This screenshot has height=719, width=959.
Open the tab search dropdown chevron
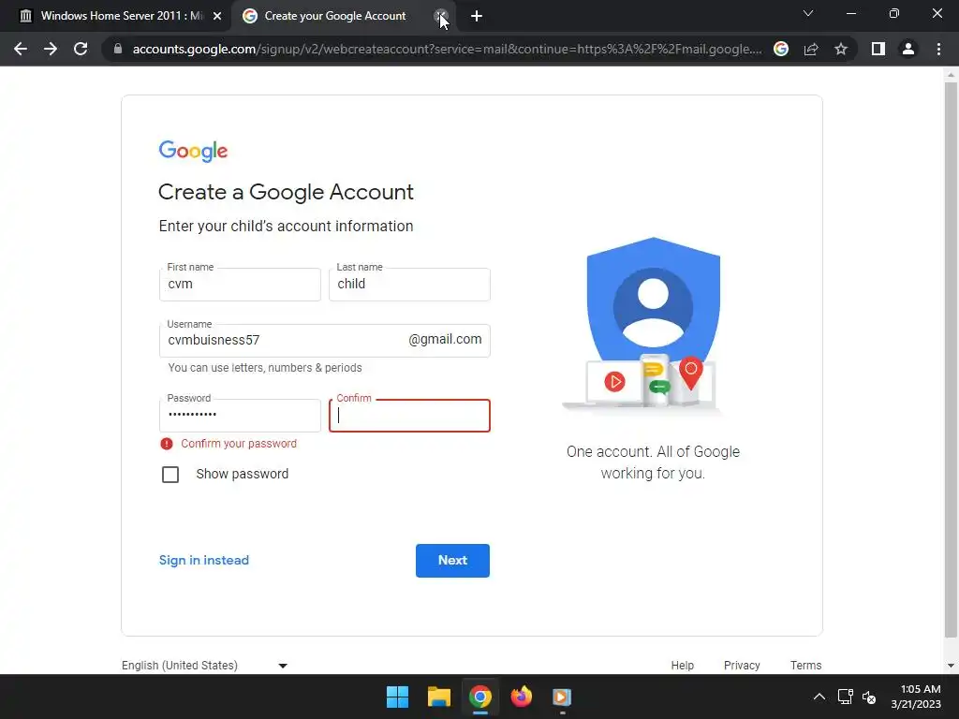808,13
